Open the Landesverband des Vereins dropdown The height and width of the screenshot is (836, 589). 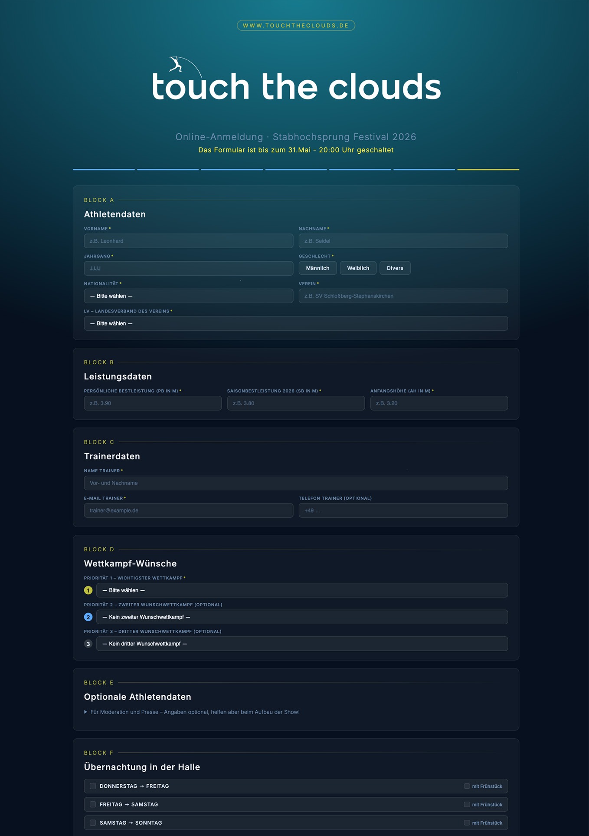[x=296, y=323]
